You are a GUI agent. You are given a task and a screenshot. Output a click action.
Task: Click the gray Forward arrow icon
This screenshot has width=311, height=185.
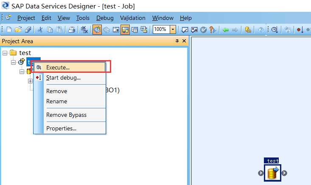tap(235, 30)
